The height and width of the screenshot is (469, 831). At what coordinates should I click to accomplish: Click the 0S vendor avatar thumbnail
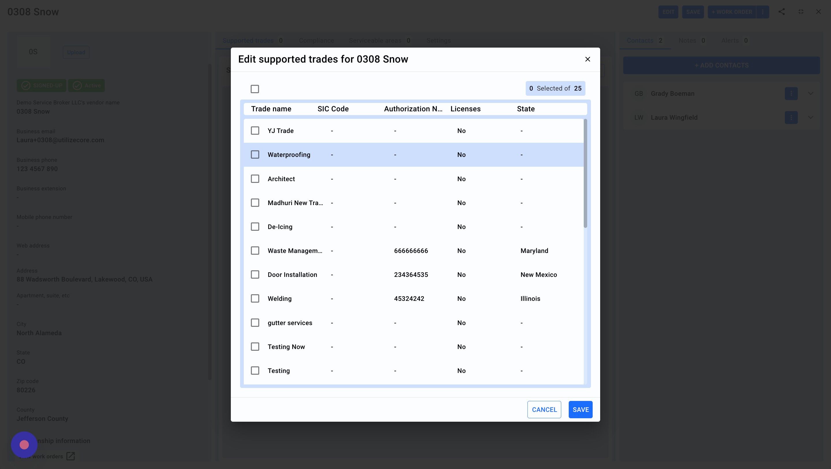coord(33,52)
